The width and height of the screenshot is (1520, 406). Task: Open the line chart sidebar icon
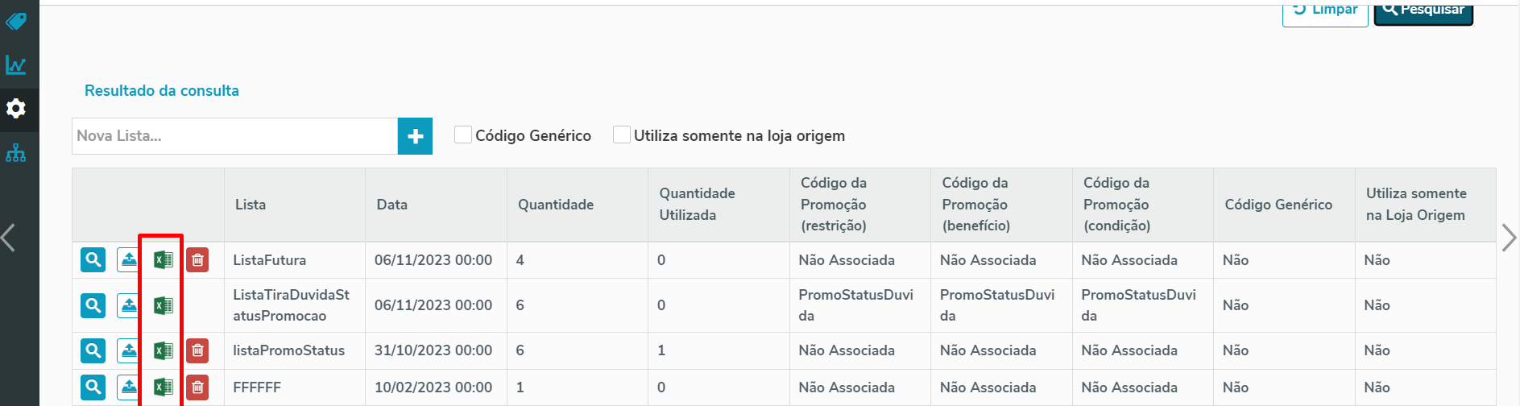(16, 65)
